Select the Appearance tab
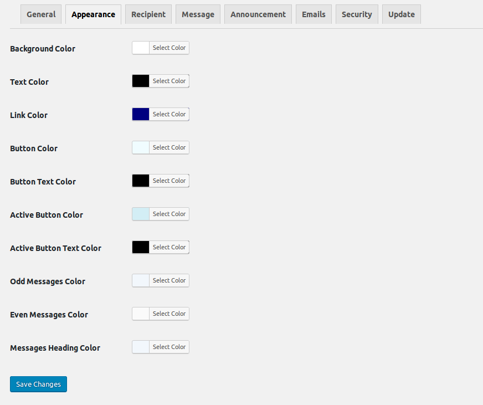The height and width of the screenshot is (405, 483). point(94,14)
